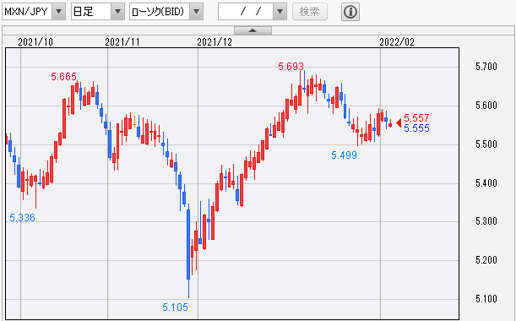Click the 5.693 high price label
Screen dimensions: 516x321
tap(291, 67)
